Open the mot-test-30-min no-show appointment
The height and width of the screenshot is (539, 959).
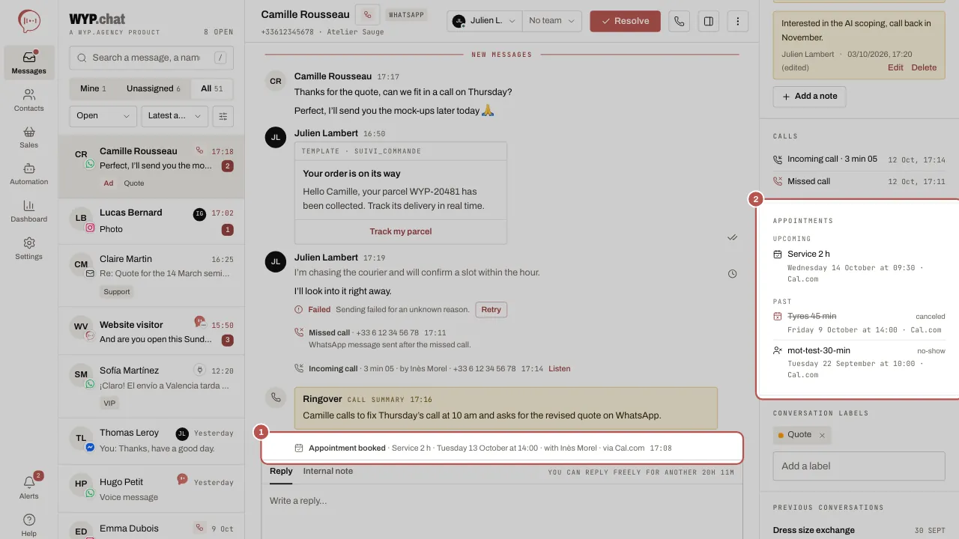pos(859,362)
